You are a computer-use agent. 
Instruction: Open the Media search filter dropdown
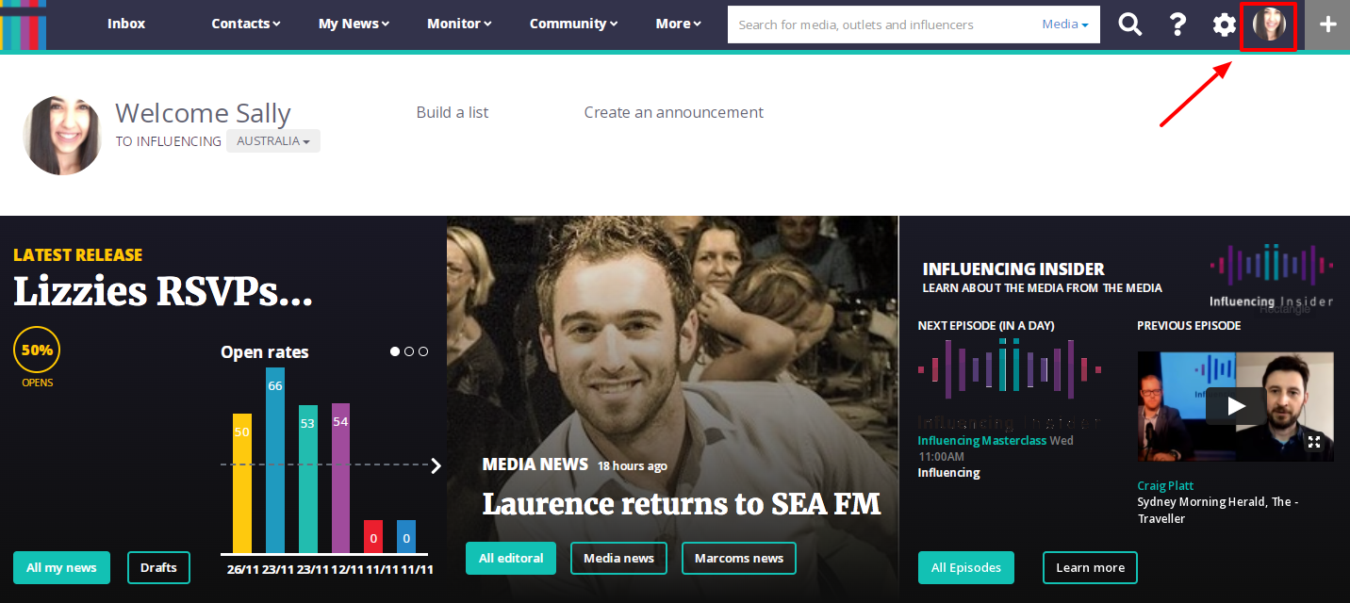click(1065, 24)
